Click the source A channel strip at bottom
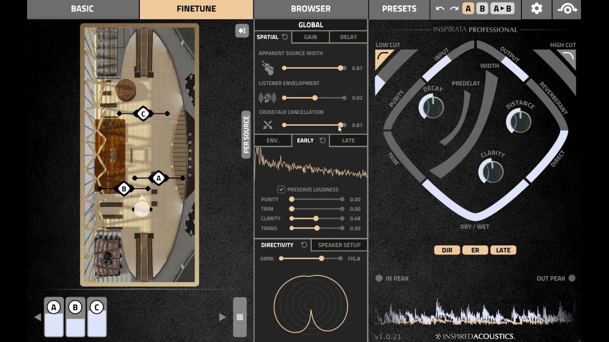Viewport: 609px width, 342px height. coord(54,317)
